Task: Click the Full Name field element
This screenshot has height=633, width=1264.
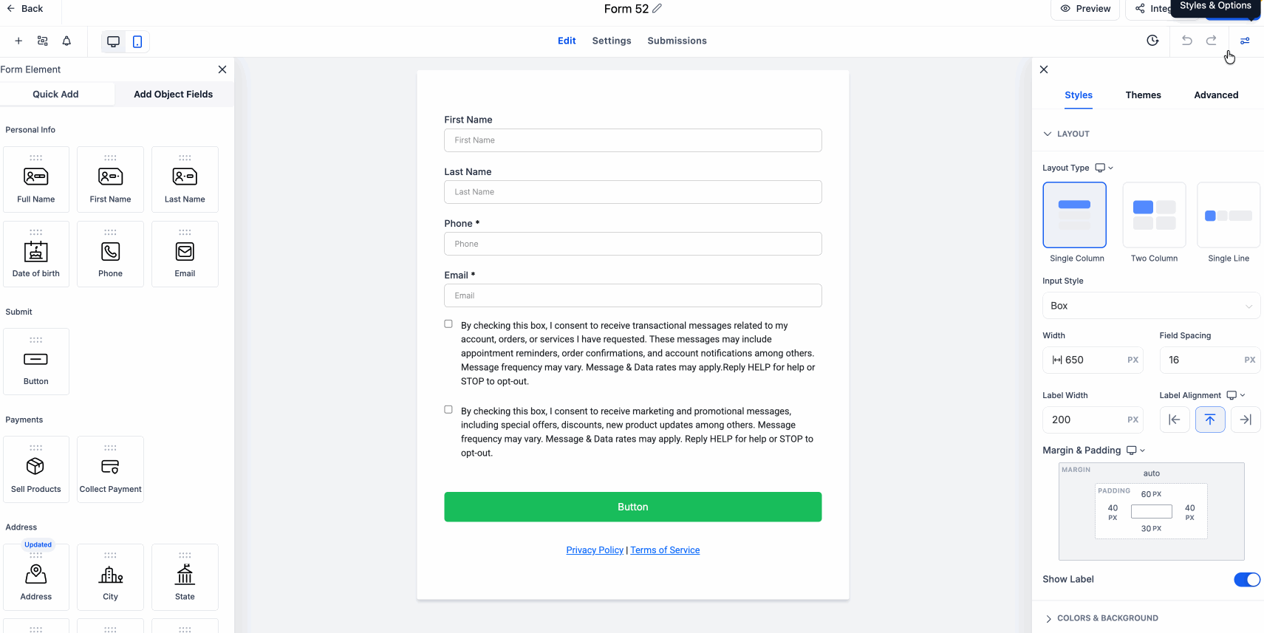Action: (x=36, y=179)
